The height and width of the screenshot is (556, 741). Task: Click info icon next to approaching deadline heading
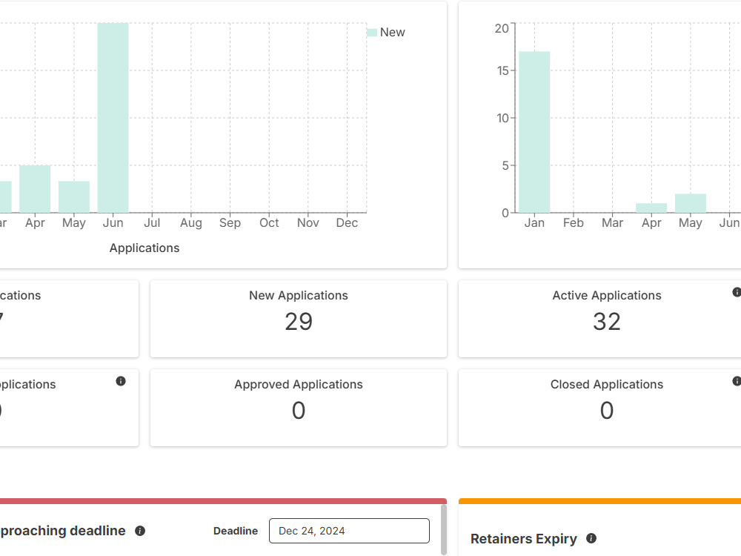click(x=140, y=531)
